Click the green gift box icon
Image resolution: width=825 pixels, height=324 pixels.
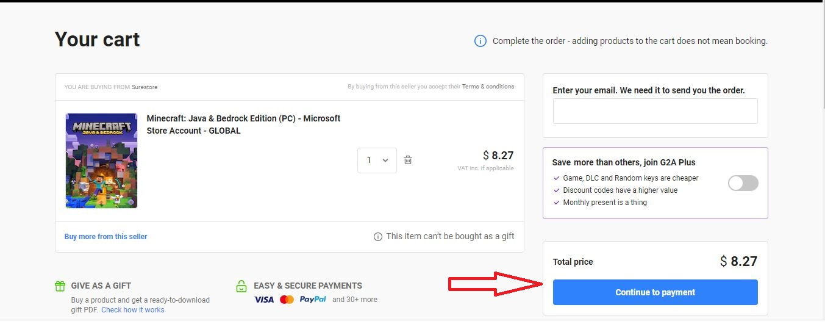coord(60,286)
